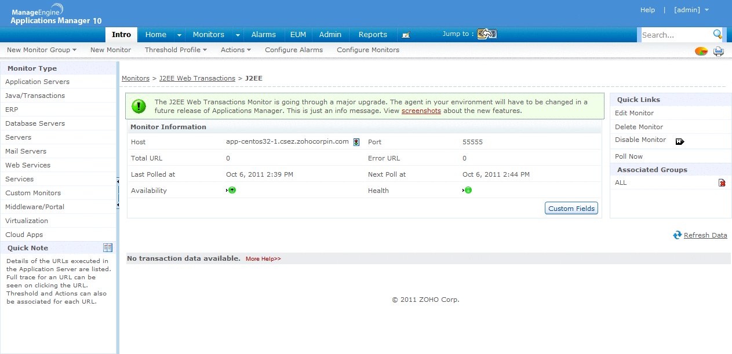Expand the New Monitor Group dropdown
This screenshot has width=732, height=354.
[42, 50]
